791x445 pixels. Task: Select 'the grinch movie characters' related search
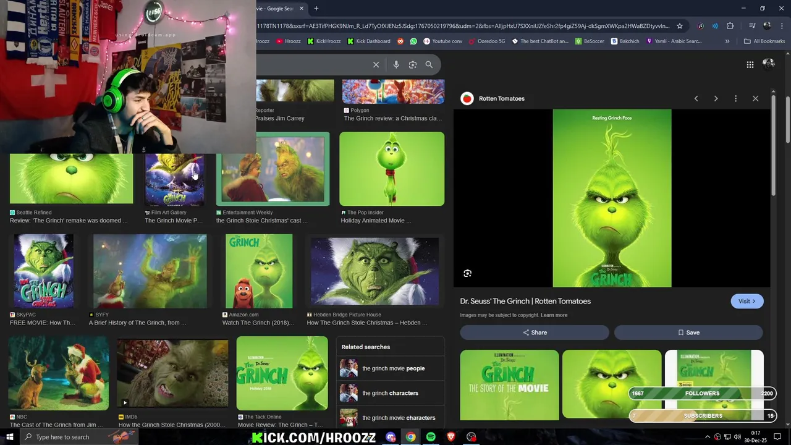click(x=391, y=418)
